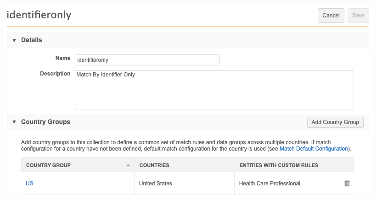This screenshot has height=200, width=377.
Task: Collapse the Country Groups section triangle
Action: tap(14, 122)
